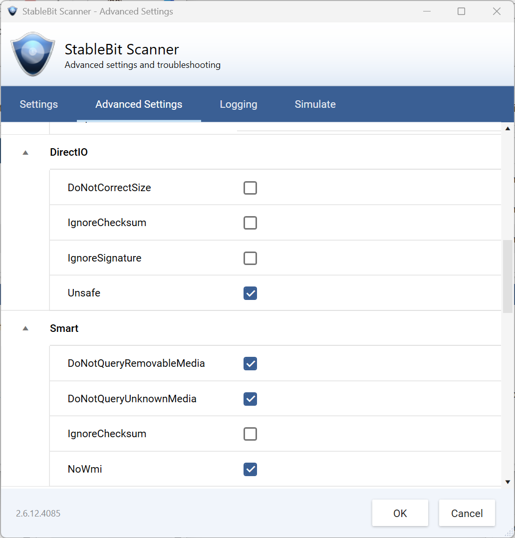Click the title bar shield icon
515x538 pixels.
tap(12, 11)
